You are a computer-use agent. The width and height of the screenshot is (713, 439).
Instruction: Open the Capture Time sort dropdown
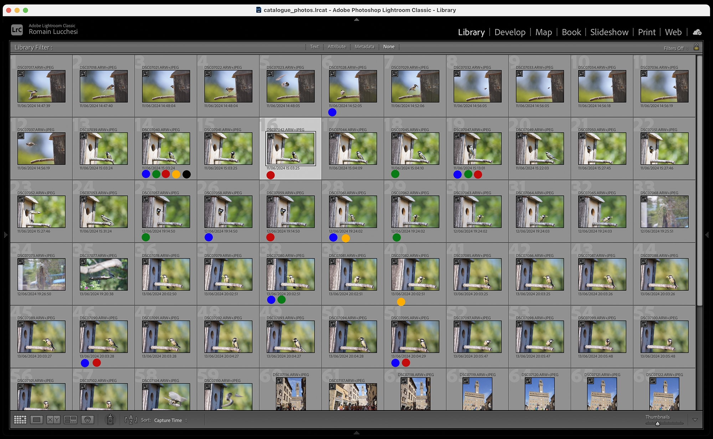[170, 420]
